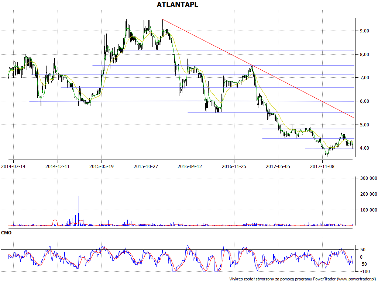Select the 7,00 price axis label
The height and width of the screenshot is (283, 378).
tap(364, 77)
